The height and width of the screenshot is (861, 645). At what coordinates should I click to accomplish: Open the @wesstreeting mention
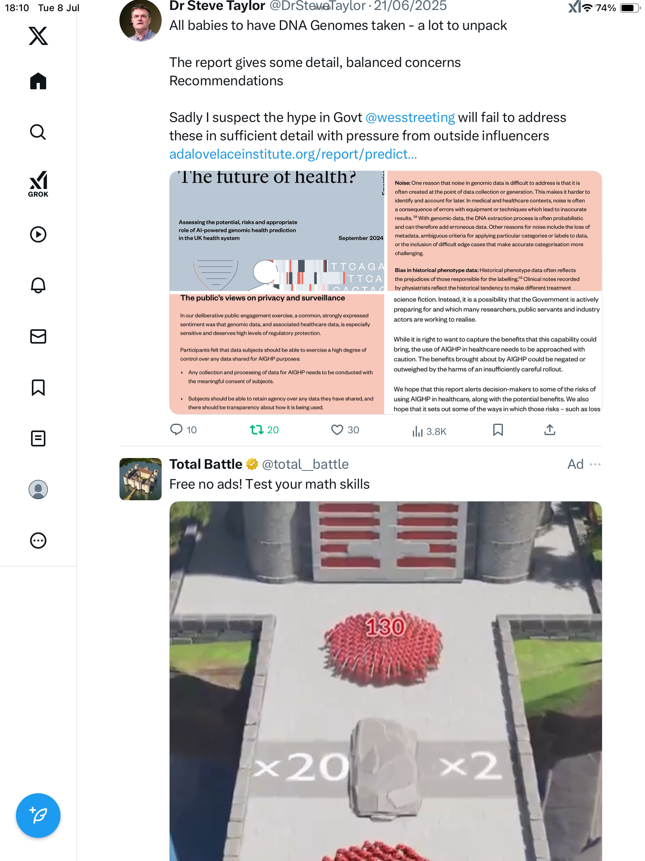pyautogui.click(x=410, y=118)
